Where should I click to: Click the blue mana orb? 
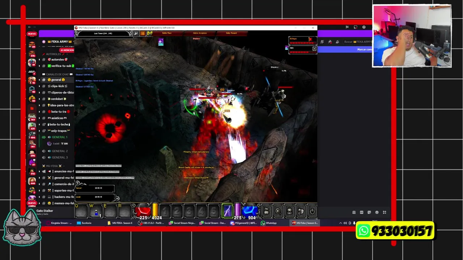(250, 211)
